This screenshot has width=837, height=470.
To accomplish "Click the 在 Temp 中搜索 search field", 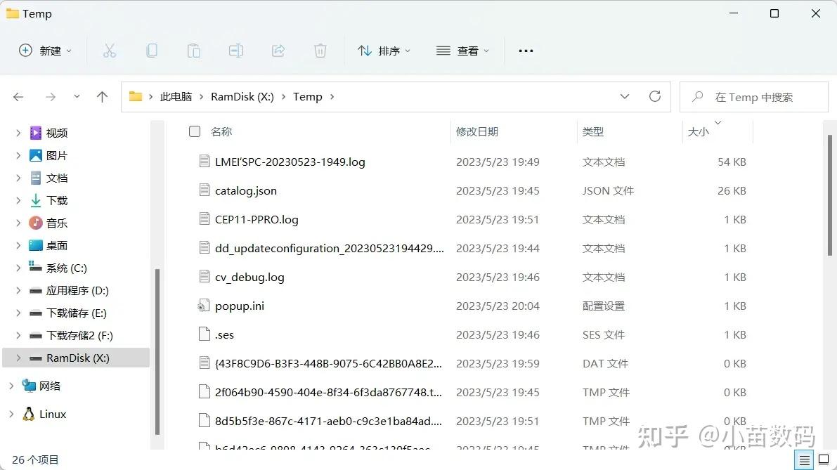I will pos(754,96).
